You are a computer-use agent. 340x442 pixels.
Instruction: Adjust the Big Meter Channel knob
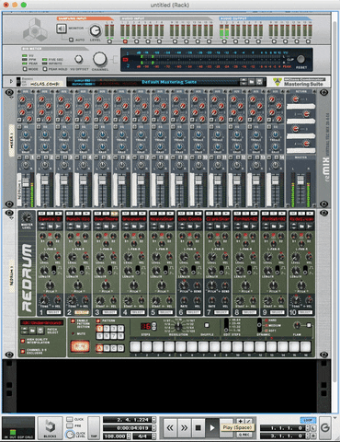point(99,59)
